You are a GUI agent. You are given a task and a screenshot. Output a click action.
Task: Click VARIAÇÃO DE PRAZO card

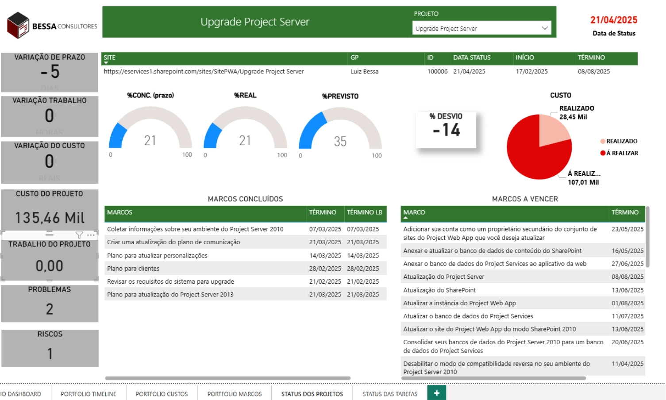[x=50, y=72]
